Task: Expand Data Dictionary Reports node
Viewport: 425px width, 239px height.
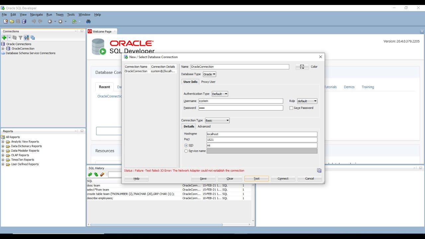Action: 3,146
